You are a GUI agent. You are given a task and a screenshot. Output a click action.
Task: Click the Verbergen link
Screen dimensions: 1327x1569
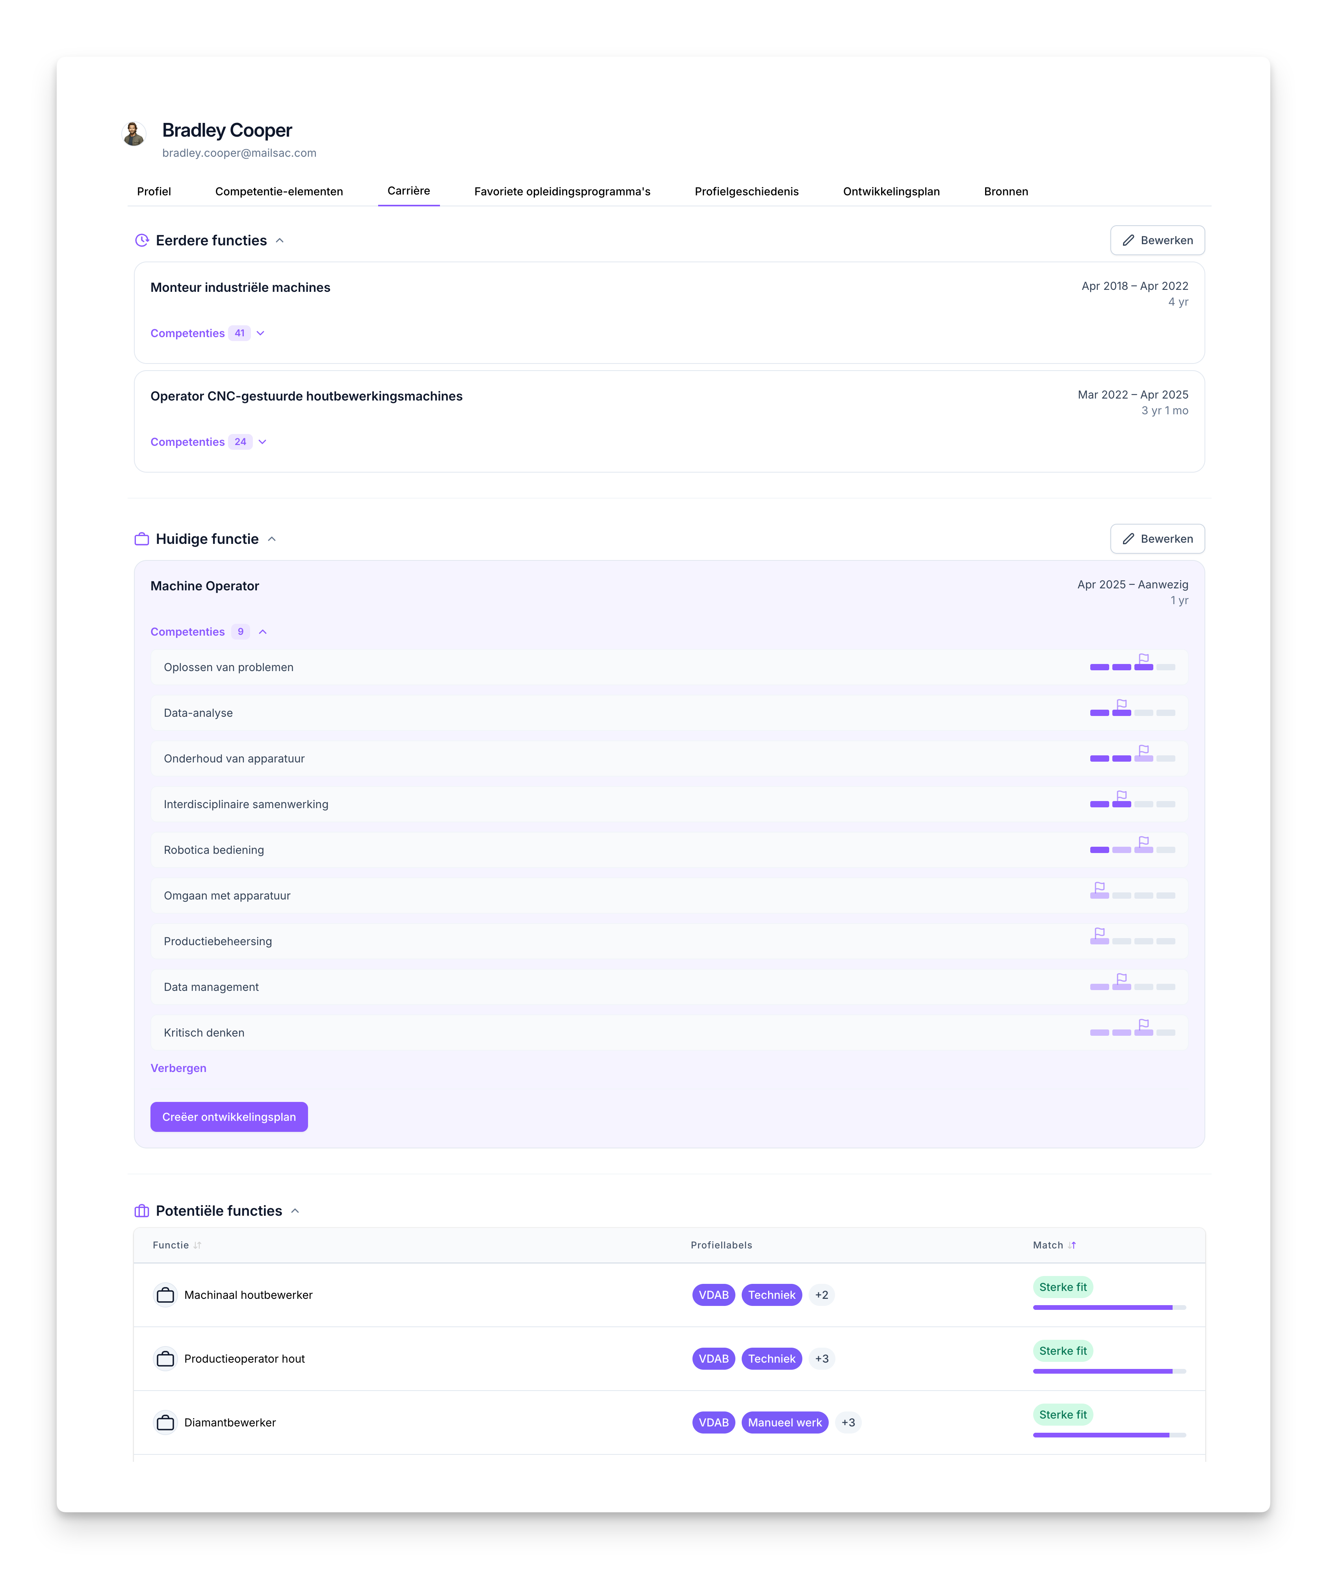[178, 1067]
